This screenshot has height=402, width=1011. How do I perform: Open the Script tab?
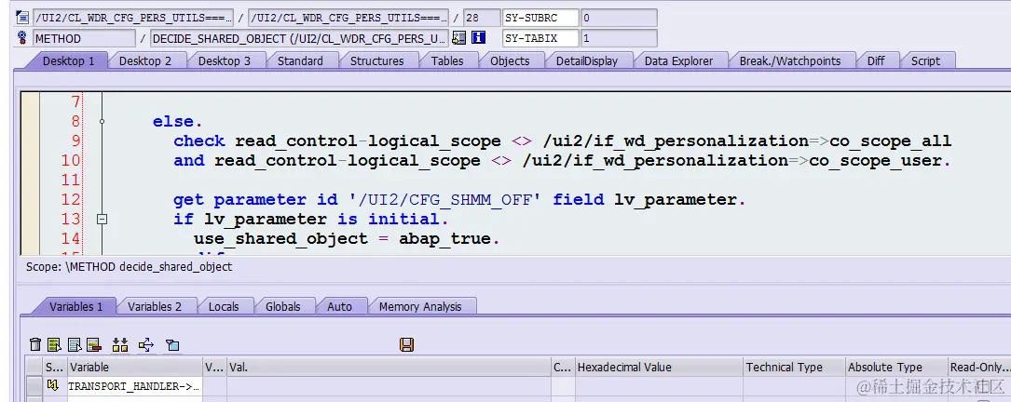pyautogui.click(x=925, y=61)
